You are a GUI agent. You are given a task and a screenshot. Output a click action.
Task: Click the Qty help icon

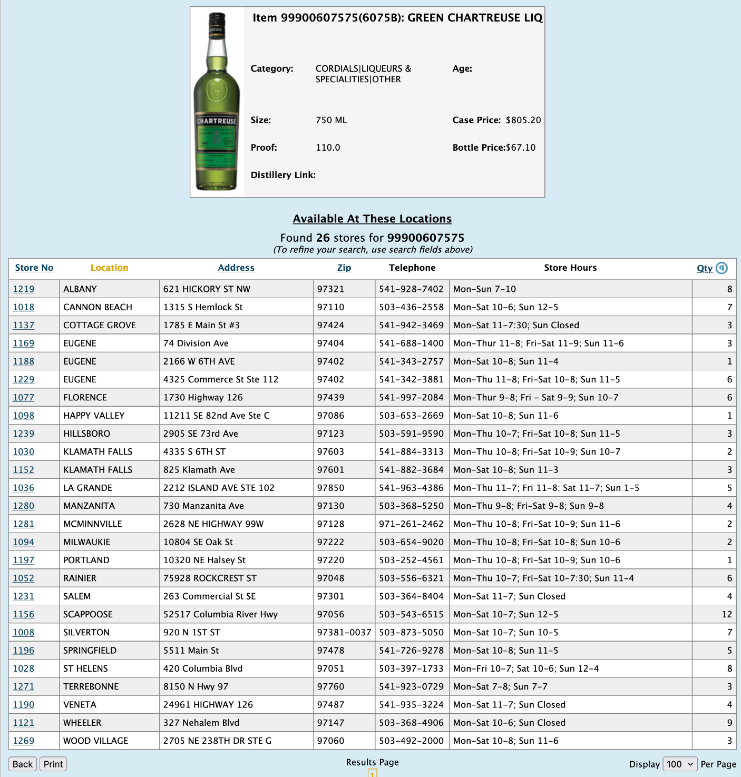721,268
